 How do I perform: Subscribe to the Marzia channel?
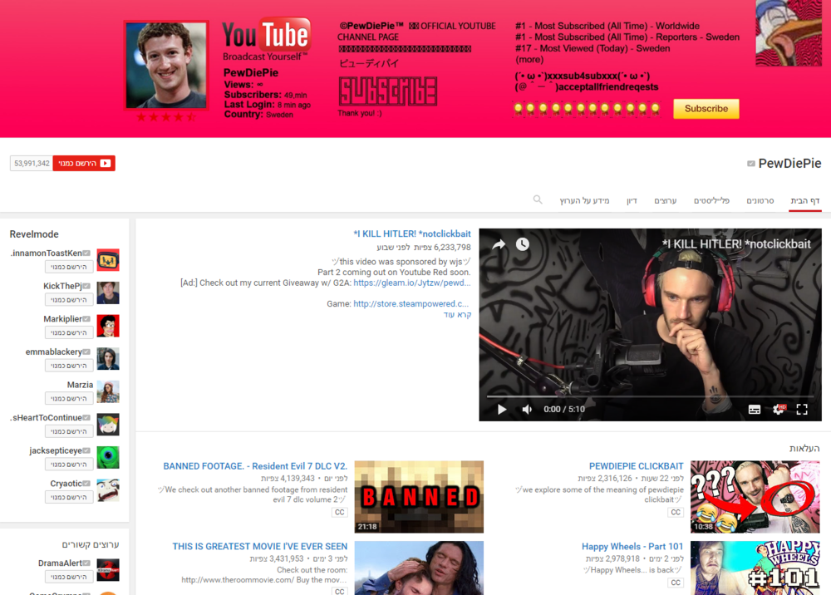coord(69,398)
